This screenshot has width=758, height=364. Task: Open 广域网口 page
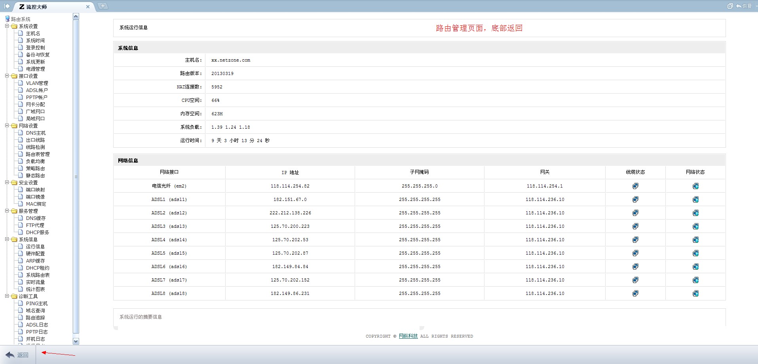point(35,112)
